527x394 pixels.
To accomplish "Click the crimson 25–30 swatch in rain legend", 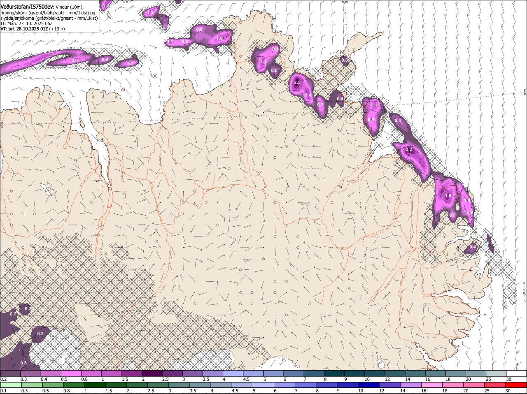I will (495, 385).
